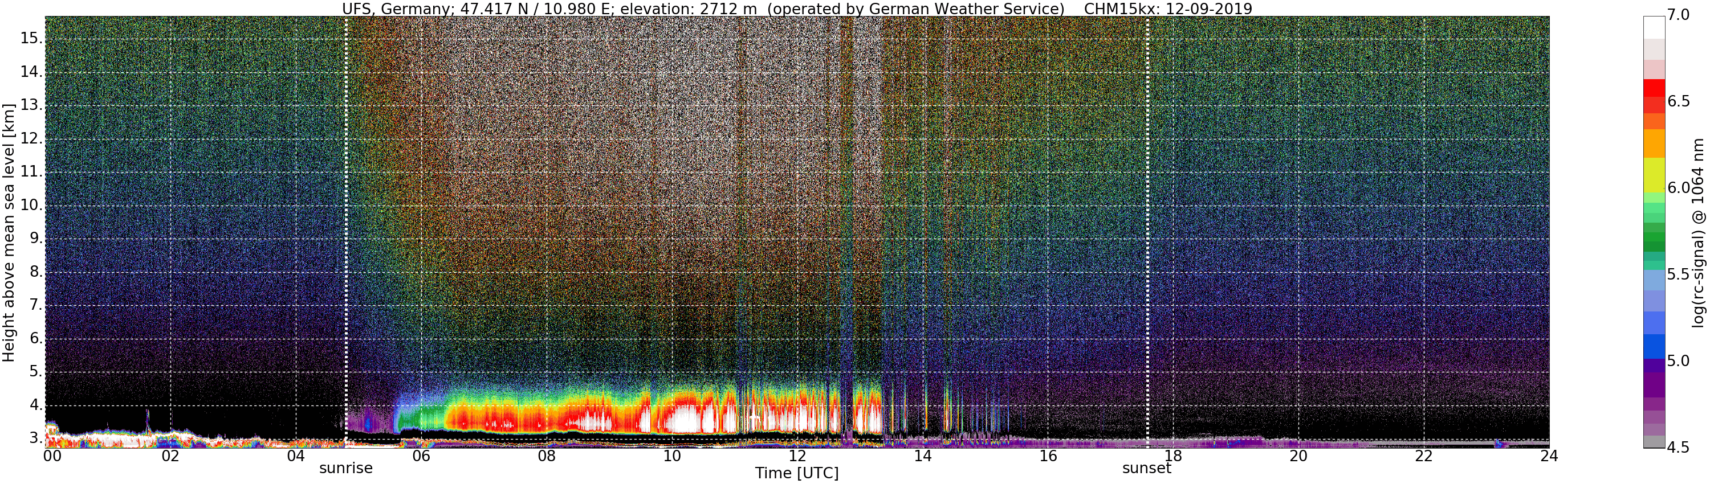The width and height of the screenshot is (1710, 484).
Task: Click the orange segment of the colorbar
Action: pos(1654,143)
